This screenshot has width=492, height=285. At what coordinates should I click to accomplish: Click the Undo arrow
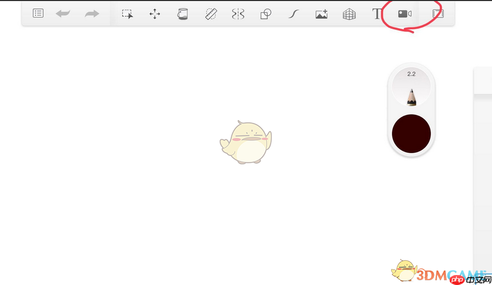[63, 14]
